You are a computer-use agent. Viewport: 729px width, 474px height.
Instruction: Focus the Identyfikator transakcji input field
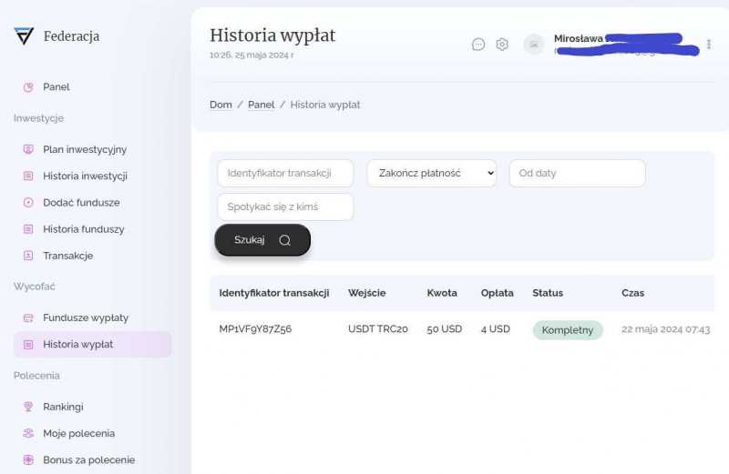pos(285,173)
